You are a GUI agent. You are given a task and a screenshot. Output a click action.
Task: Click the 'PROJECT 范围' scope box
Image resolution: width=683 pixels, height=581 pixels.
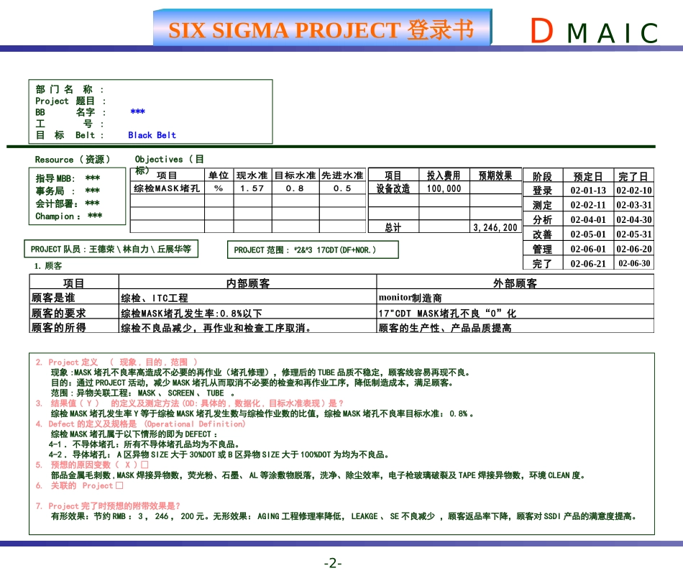(x=313, y=250)
